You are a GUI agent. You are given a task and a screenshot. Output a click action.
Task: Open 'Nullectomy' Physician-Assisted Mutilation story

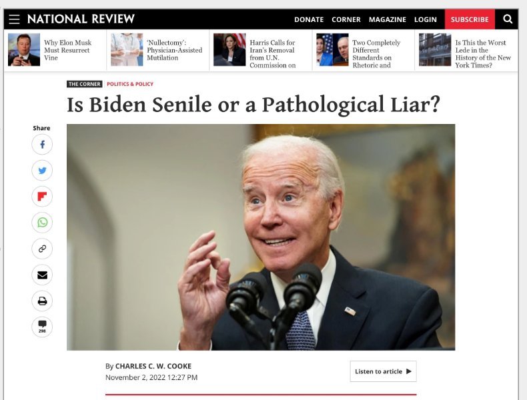tap(174, 50)
